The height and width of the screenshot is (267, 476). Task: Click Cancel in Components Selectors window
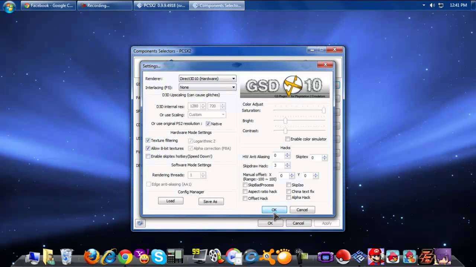[x=298, y=223]
